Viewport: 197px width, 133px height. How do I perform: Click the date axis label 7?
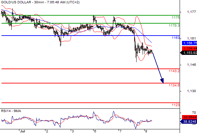point(121,131)
